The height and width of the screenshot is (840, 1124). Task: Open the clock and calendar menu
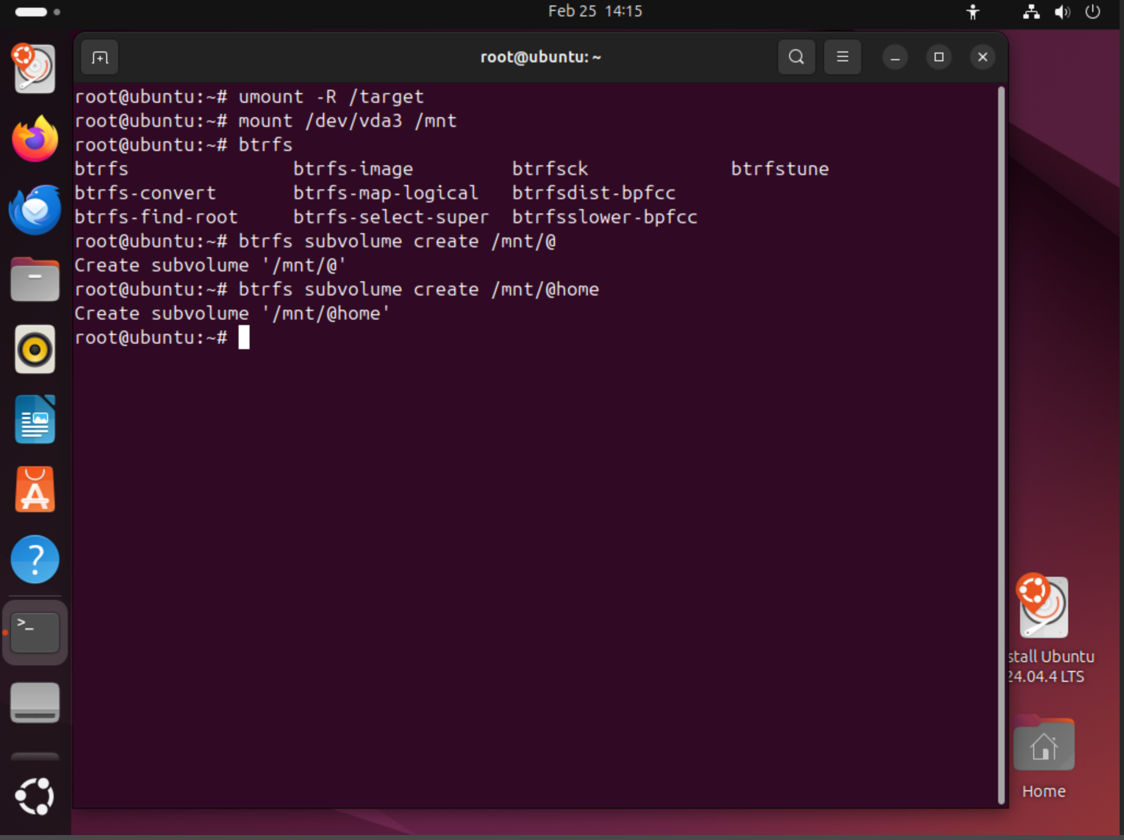(x=595, y=11)
